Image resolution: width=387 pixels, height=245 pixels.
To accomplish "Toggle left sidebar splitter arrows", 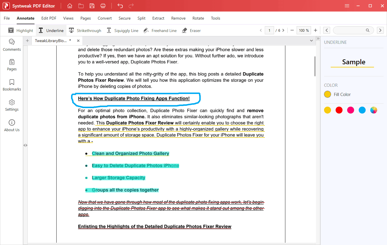I will click(25, 145).
